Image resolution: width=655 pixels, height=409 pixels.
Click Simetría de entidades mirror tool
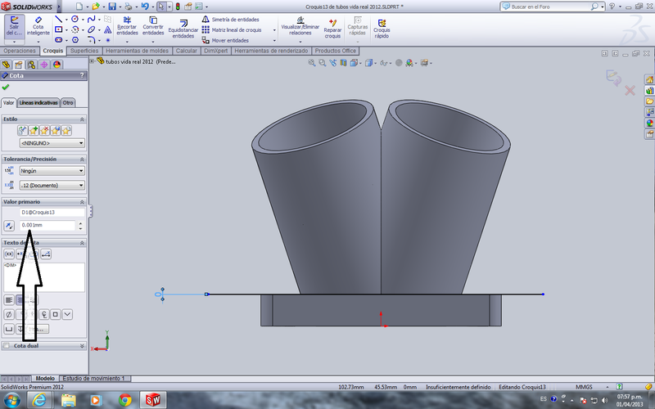(231, 19)
